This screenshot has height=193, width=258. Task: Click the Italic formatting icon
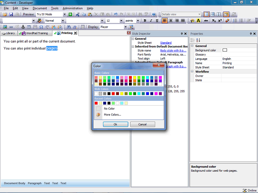point(151,21)
